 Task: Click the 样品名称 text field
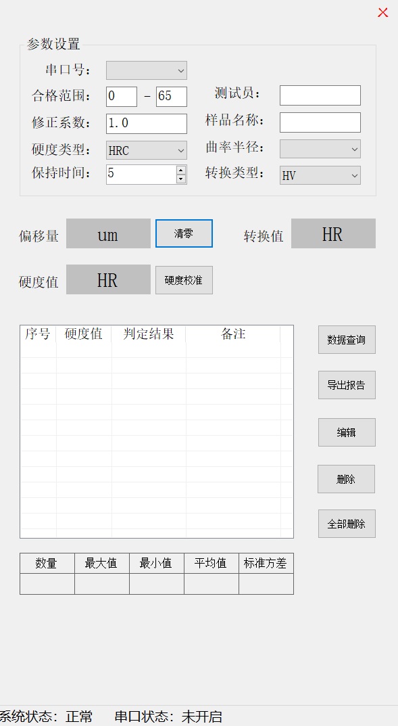320,122
